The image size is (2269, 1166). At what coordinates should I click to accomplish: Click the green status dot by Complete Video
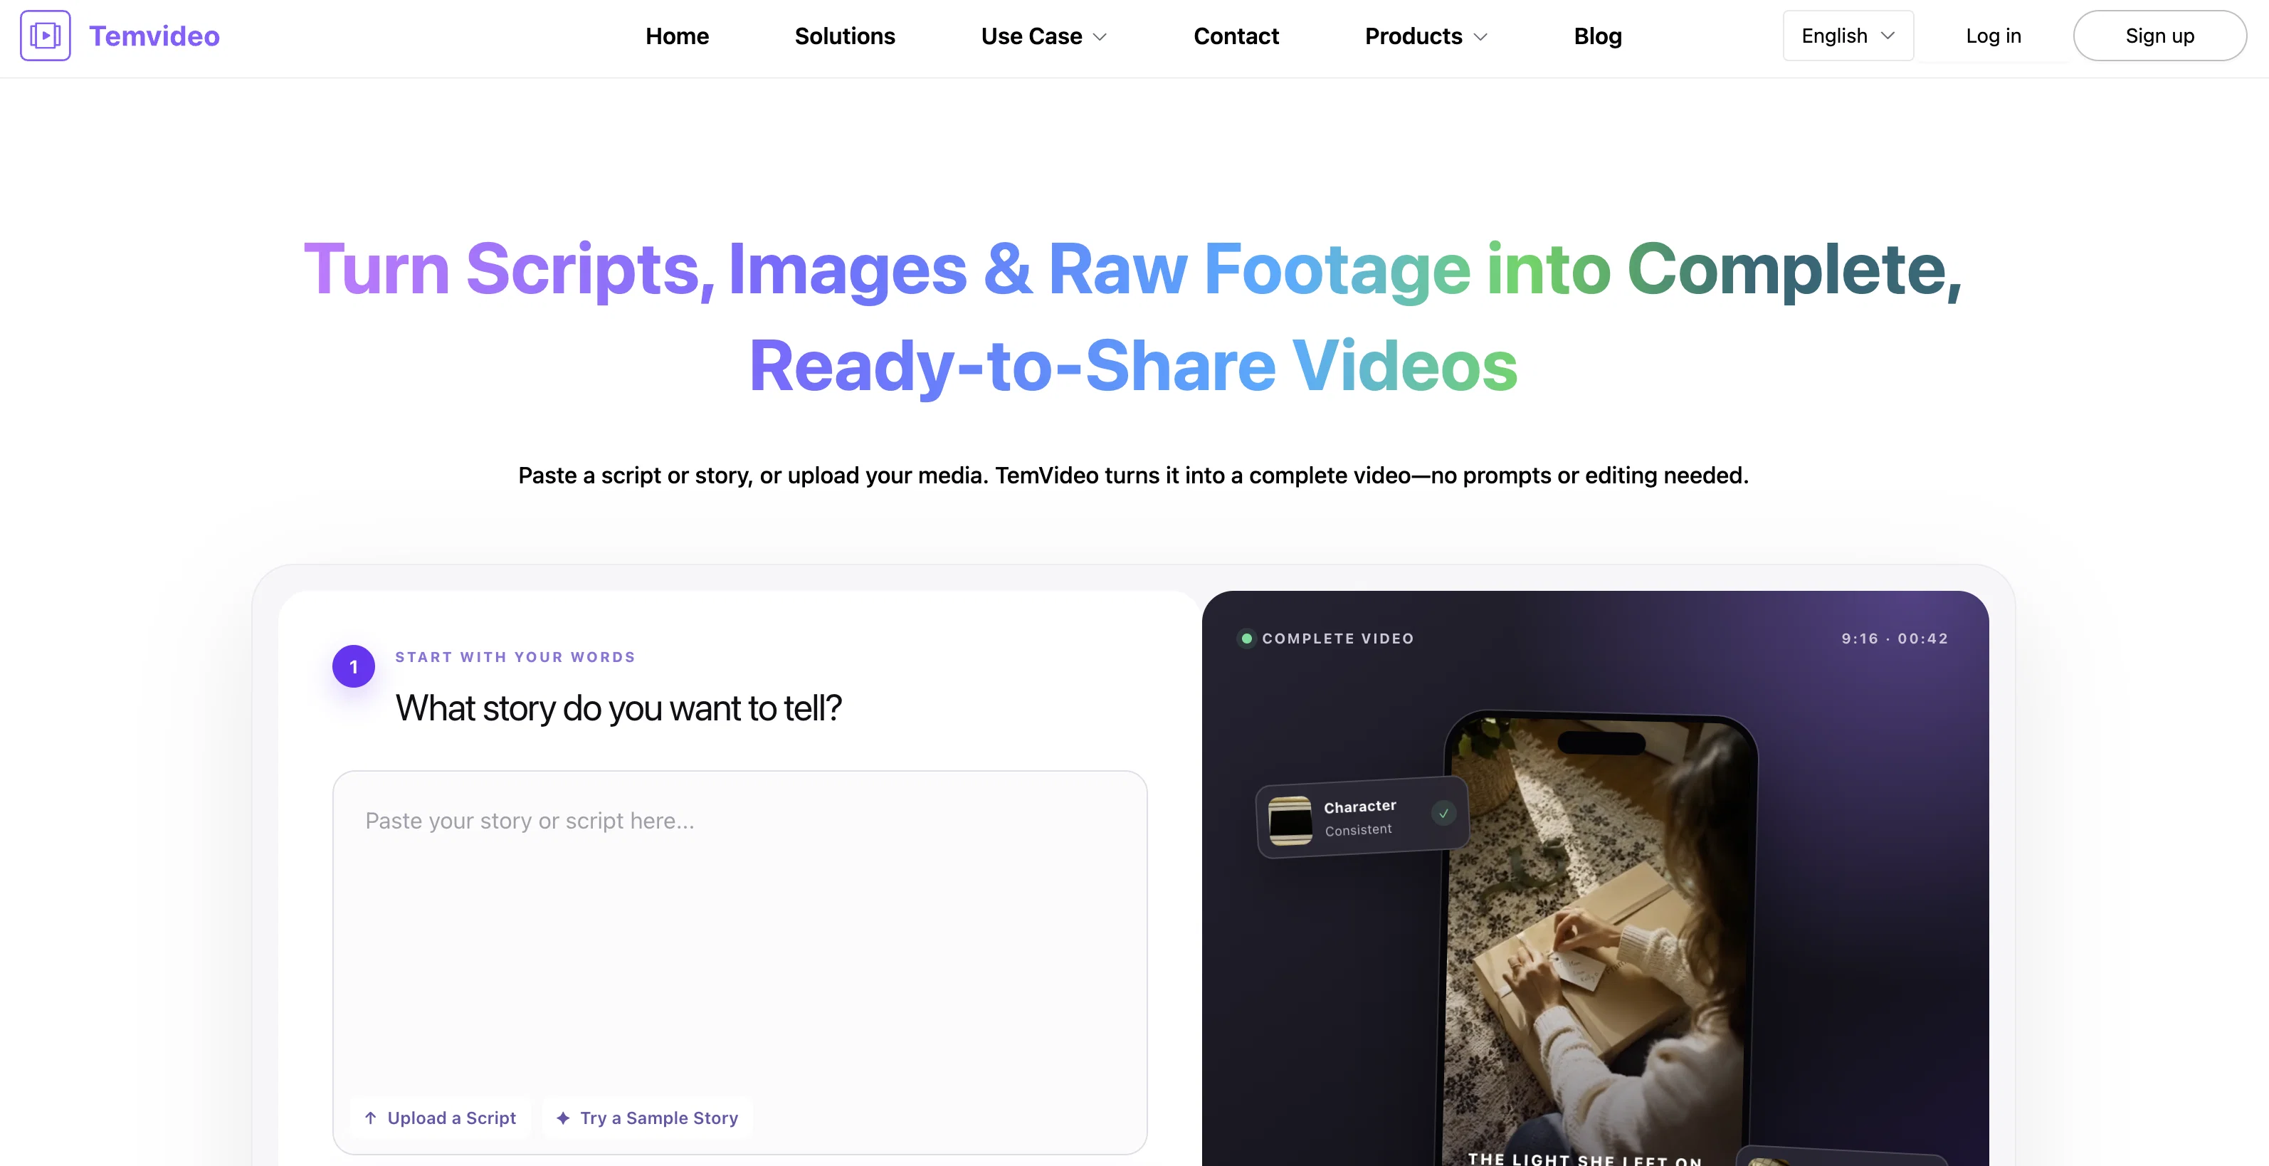(1246, 639)
